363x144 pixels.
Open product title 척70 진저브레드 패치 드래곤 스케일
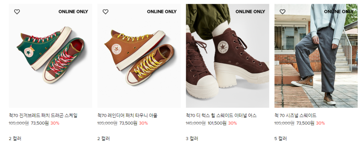pyautogui.click(x=43, y=115)
